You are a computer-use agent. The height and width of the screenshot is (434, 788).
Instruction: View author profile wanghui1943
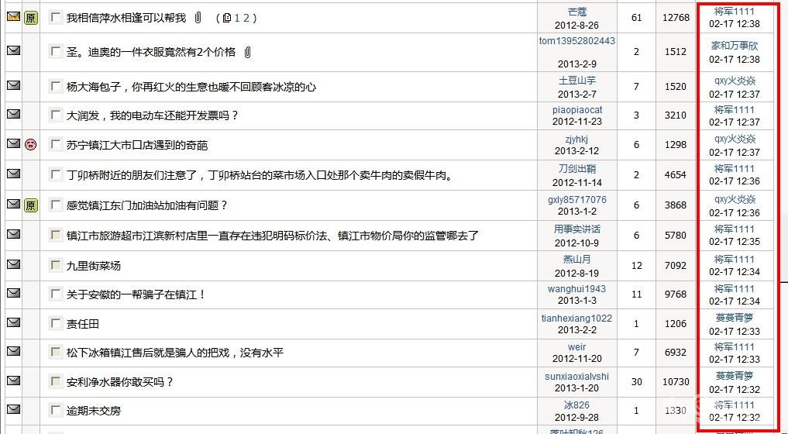[577, 288]
